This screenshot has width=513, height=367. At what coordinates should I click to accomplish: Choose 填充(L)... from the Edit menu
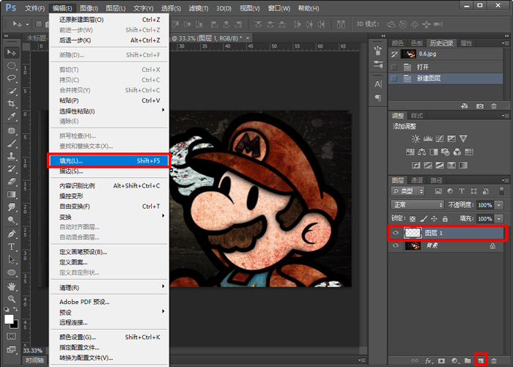[x=109, y=160]
